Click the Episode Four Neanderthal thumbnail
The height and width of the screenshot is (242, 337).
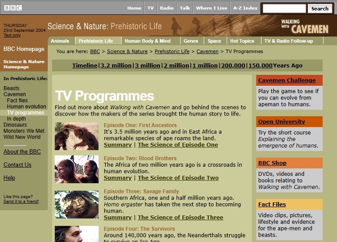pos(76,234)
